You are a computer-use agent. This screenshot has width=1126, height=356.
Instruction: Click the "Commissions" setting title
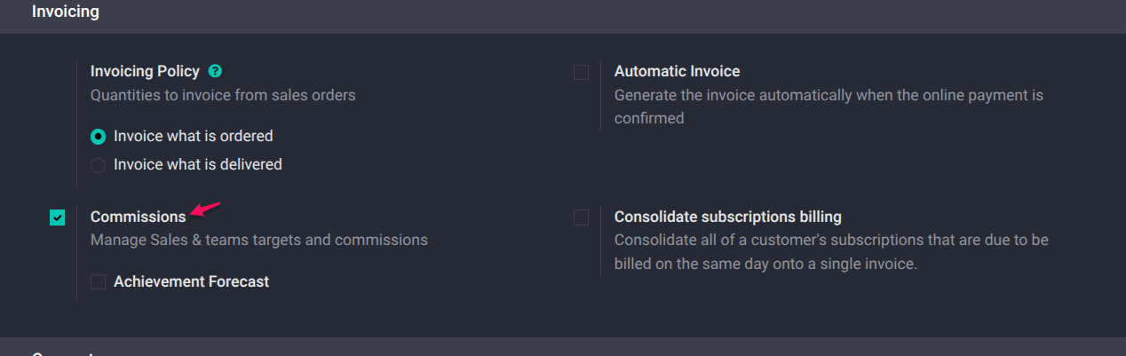[138, 217]
